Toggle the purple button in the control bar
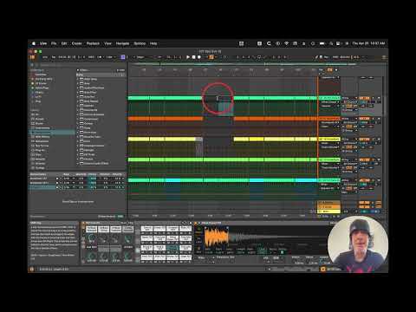 123,57
